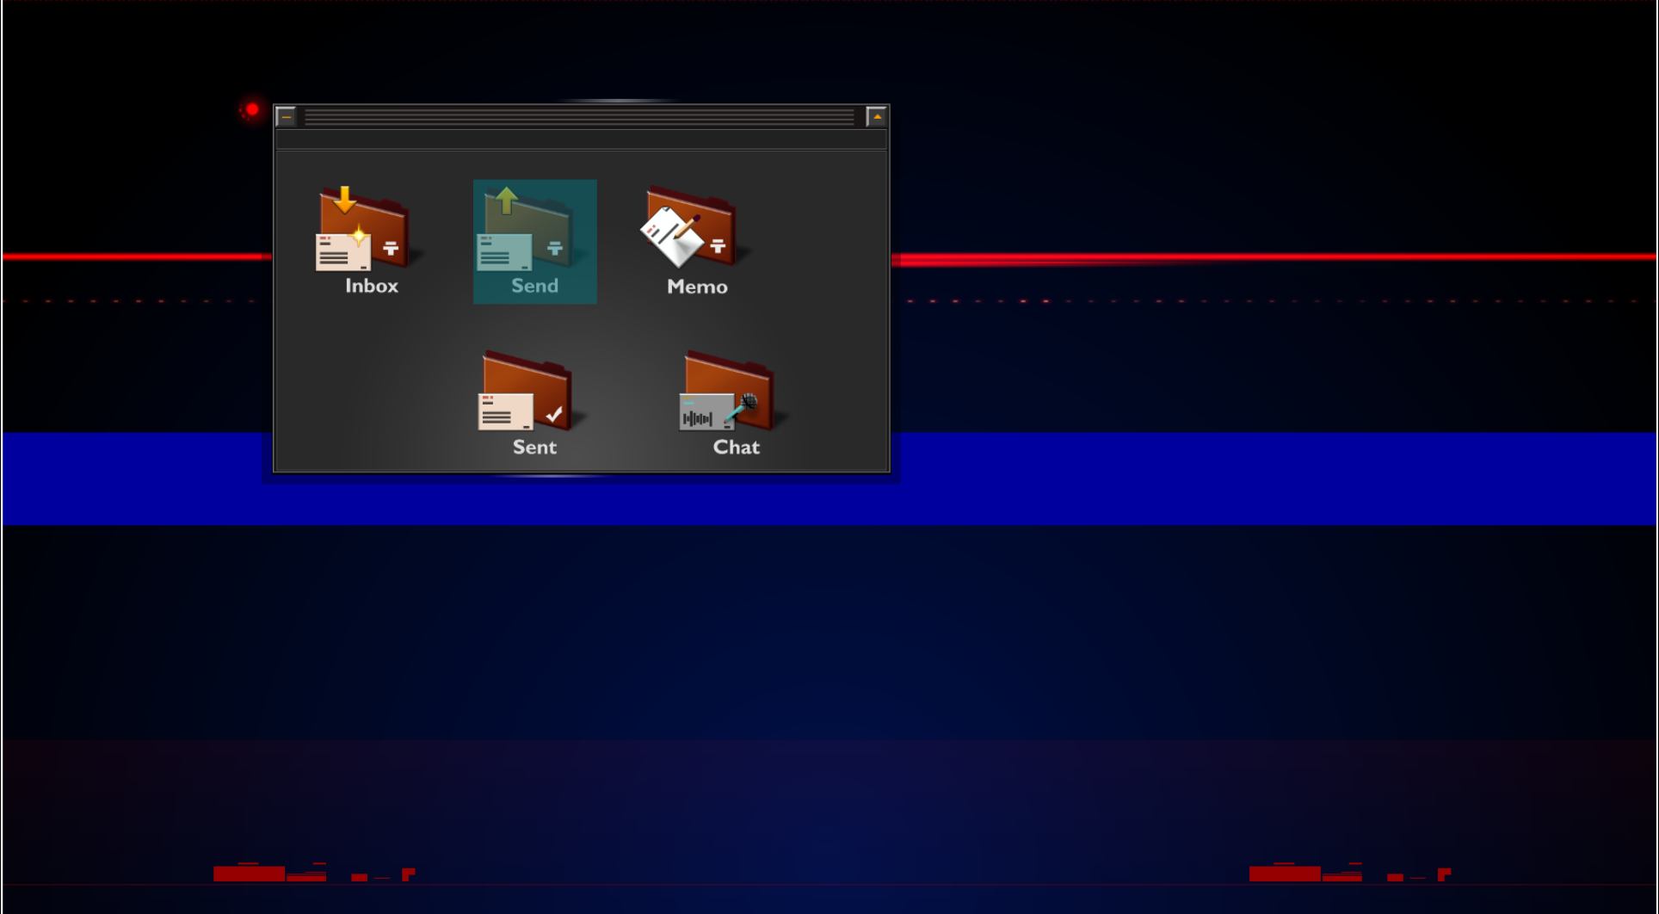This screenshot has height=914, width=1659.
Task: Click the "Sent" text label
Action: tap(534, 448)
